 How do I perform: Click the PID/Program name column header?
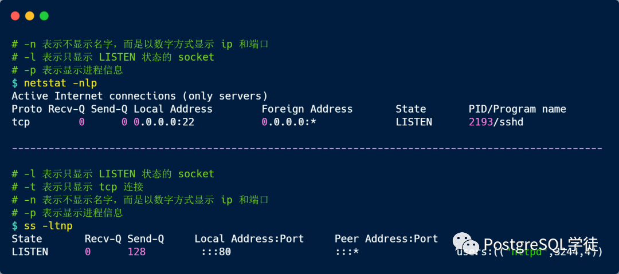pyautogui.click(x=517, y=109)
